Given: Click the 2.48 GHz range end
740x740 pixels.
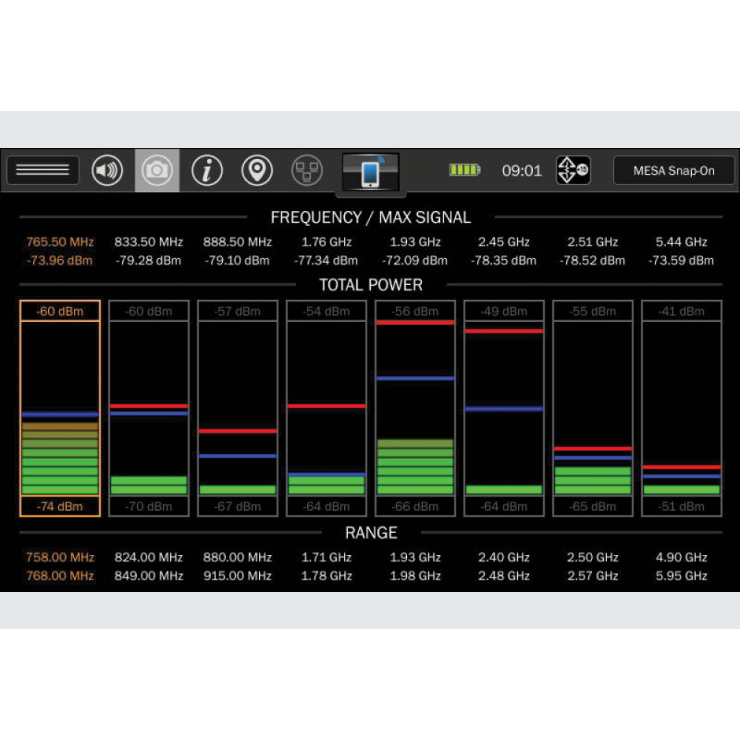Looking at the screenshot, I should tap(504, 575).
